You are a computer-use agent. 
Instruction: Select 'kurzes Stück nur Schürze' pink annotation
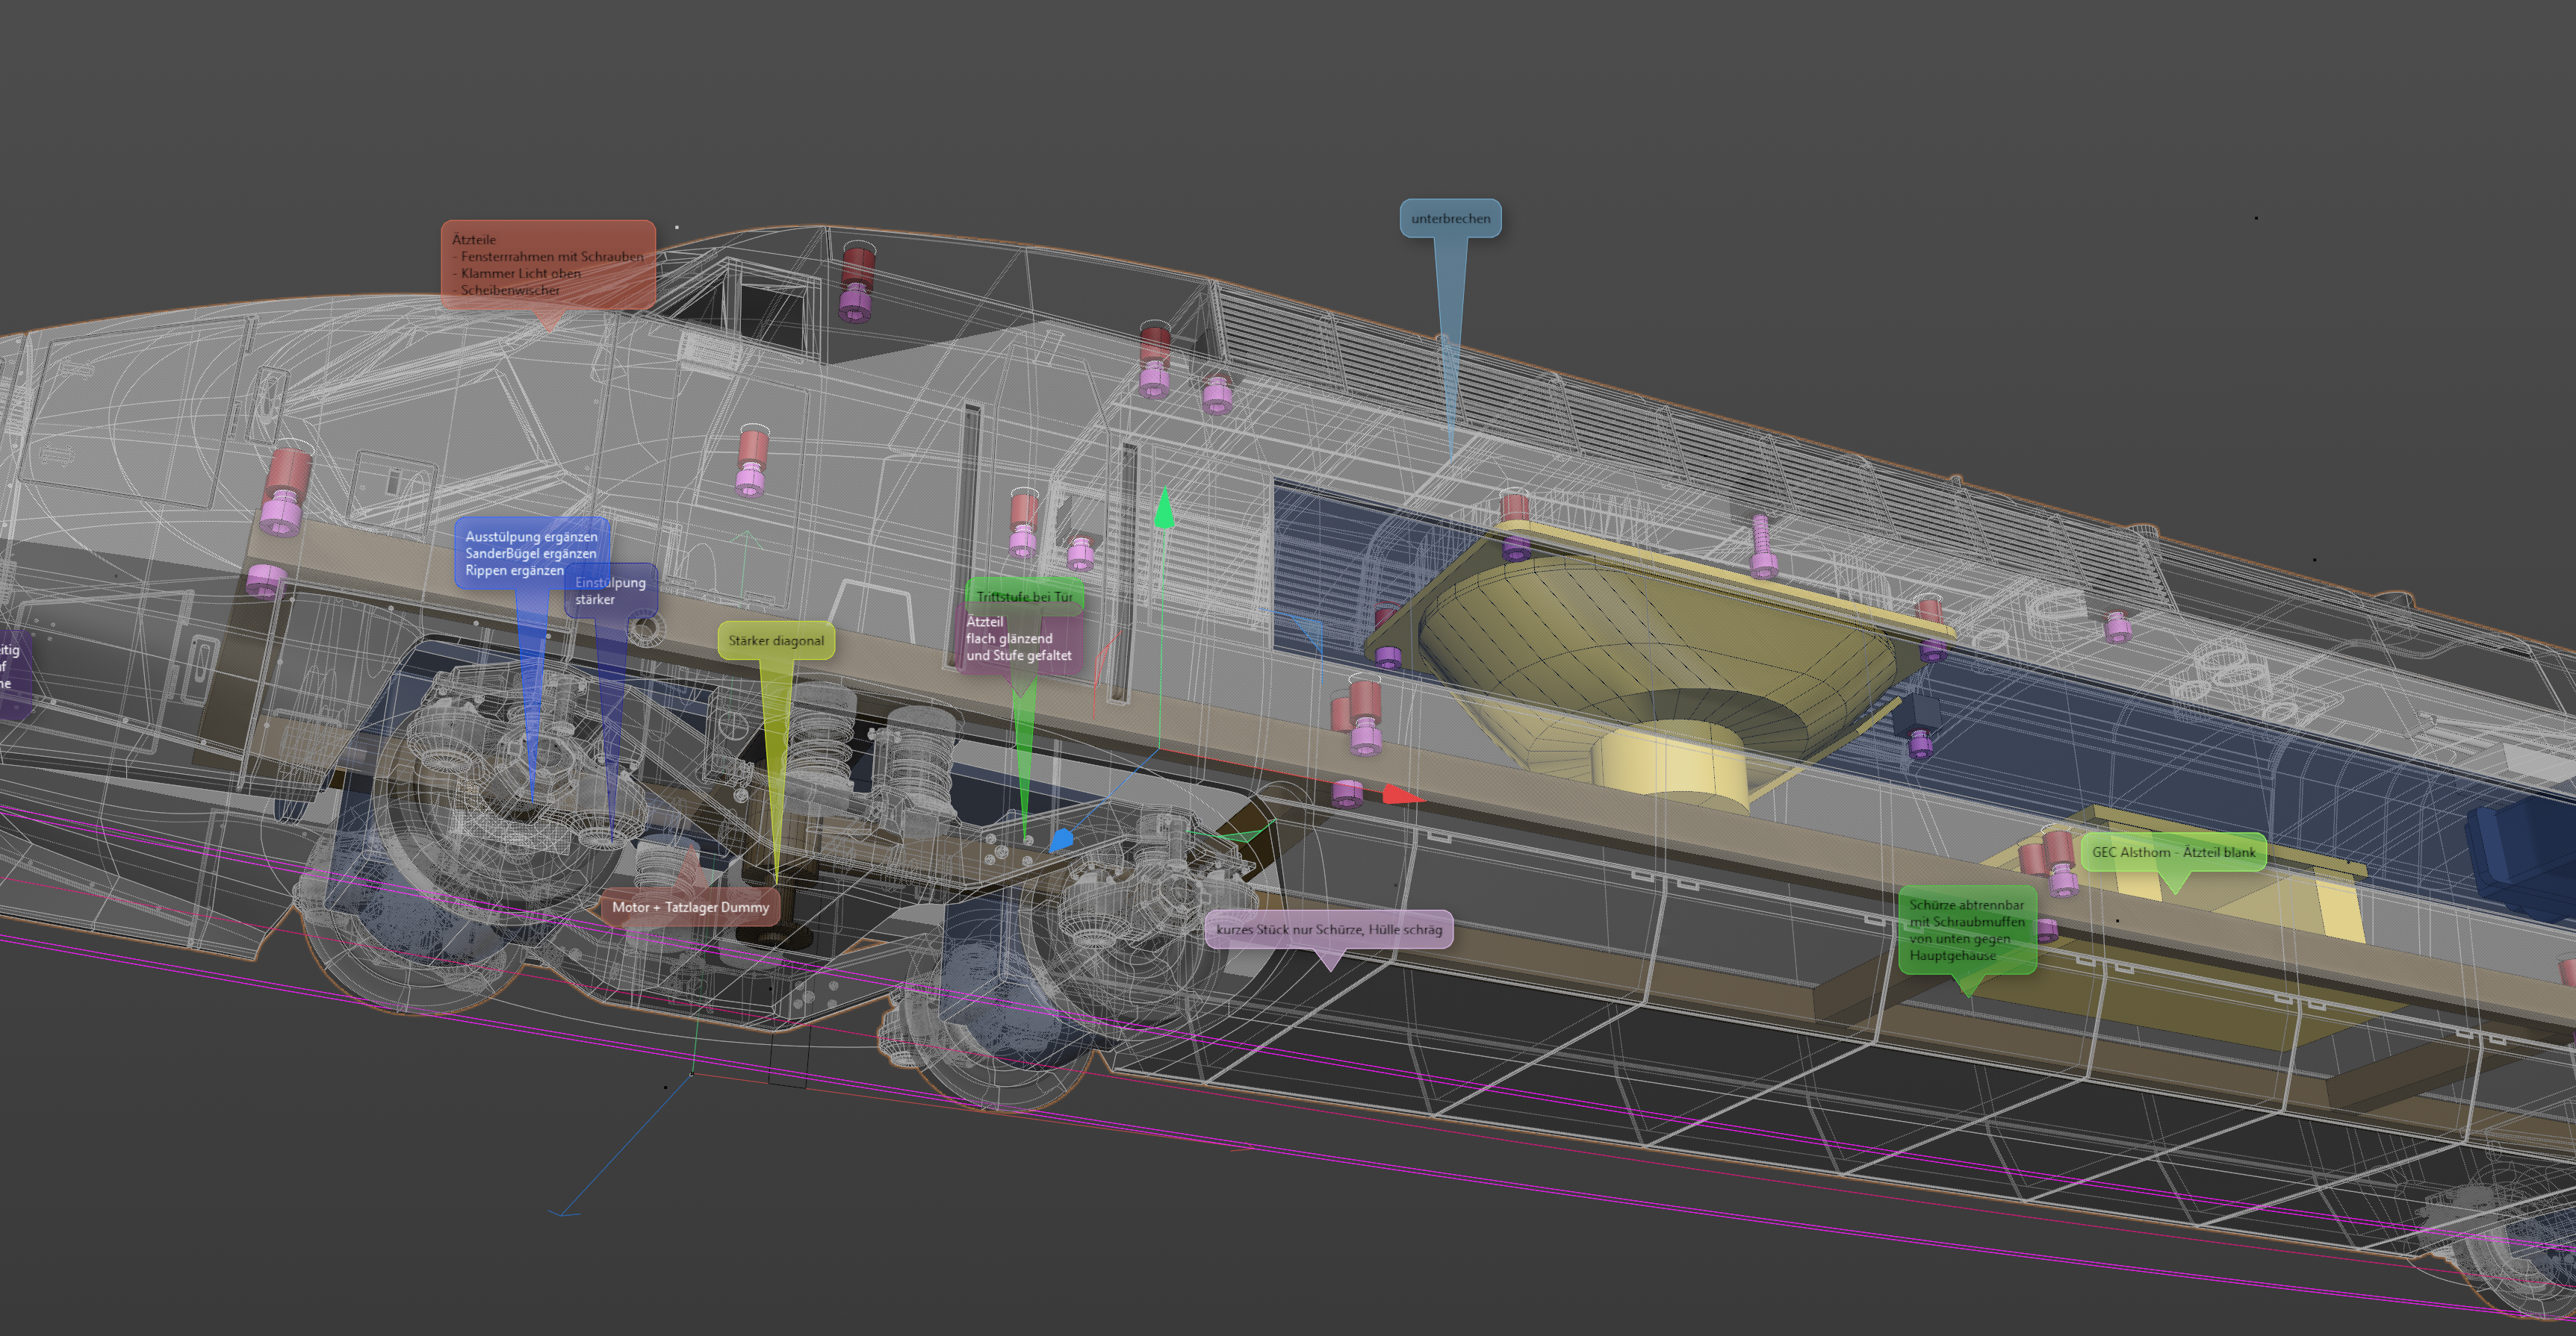(x=1328, y=929)
